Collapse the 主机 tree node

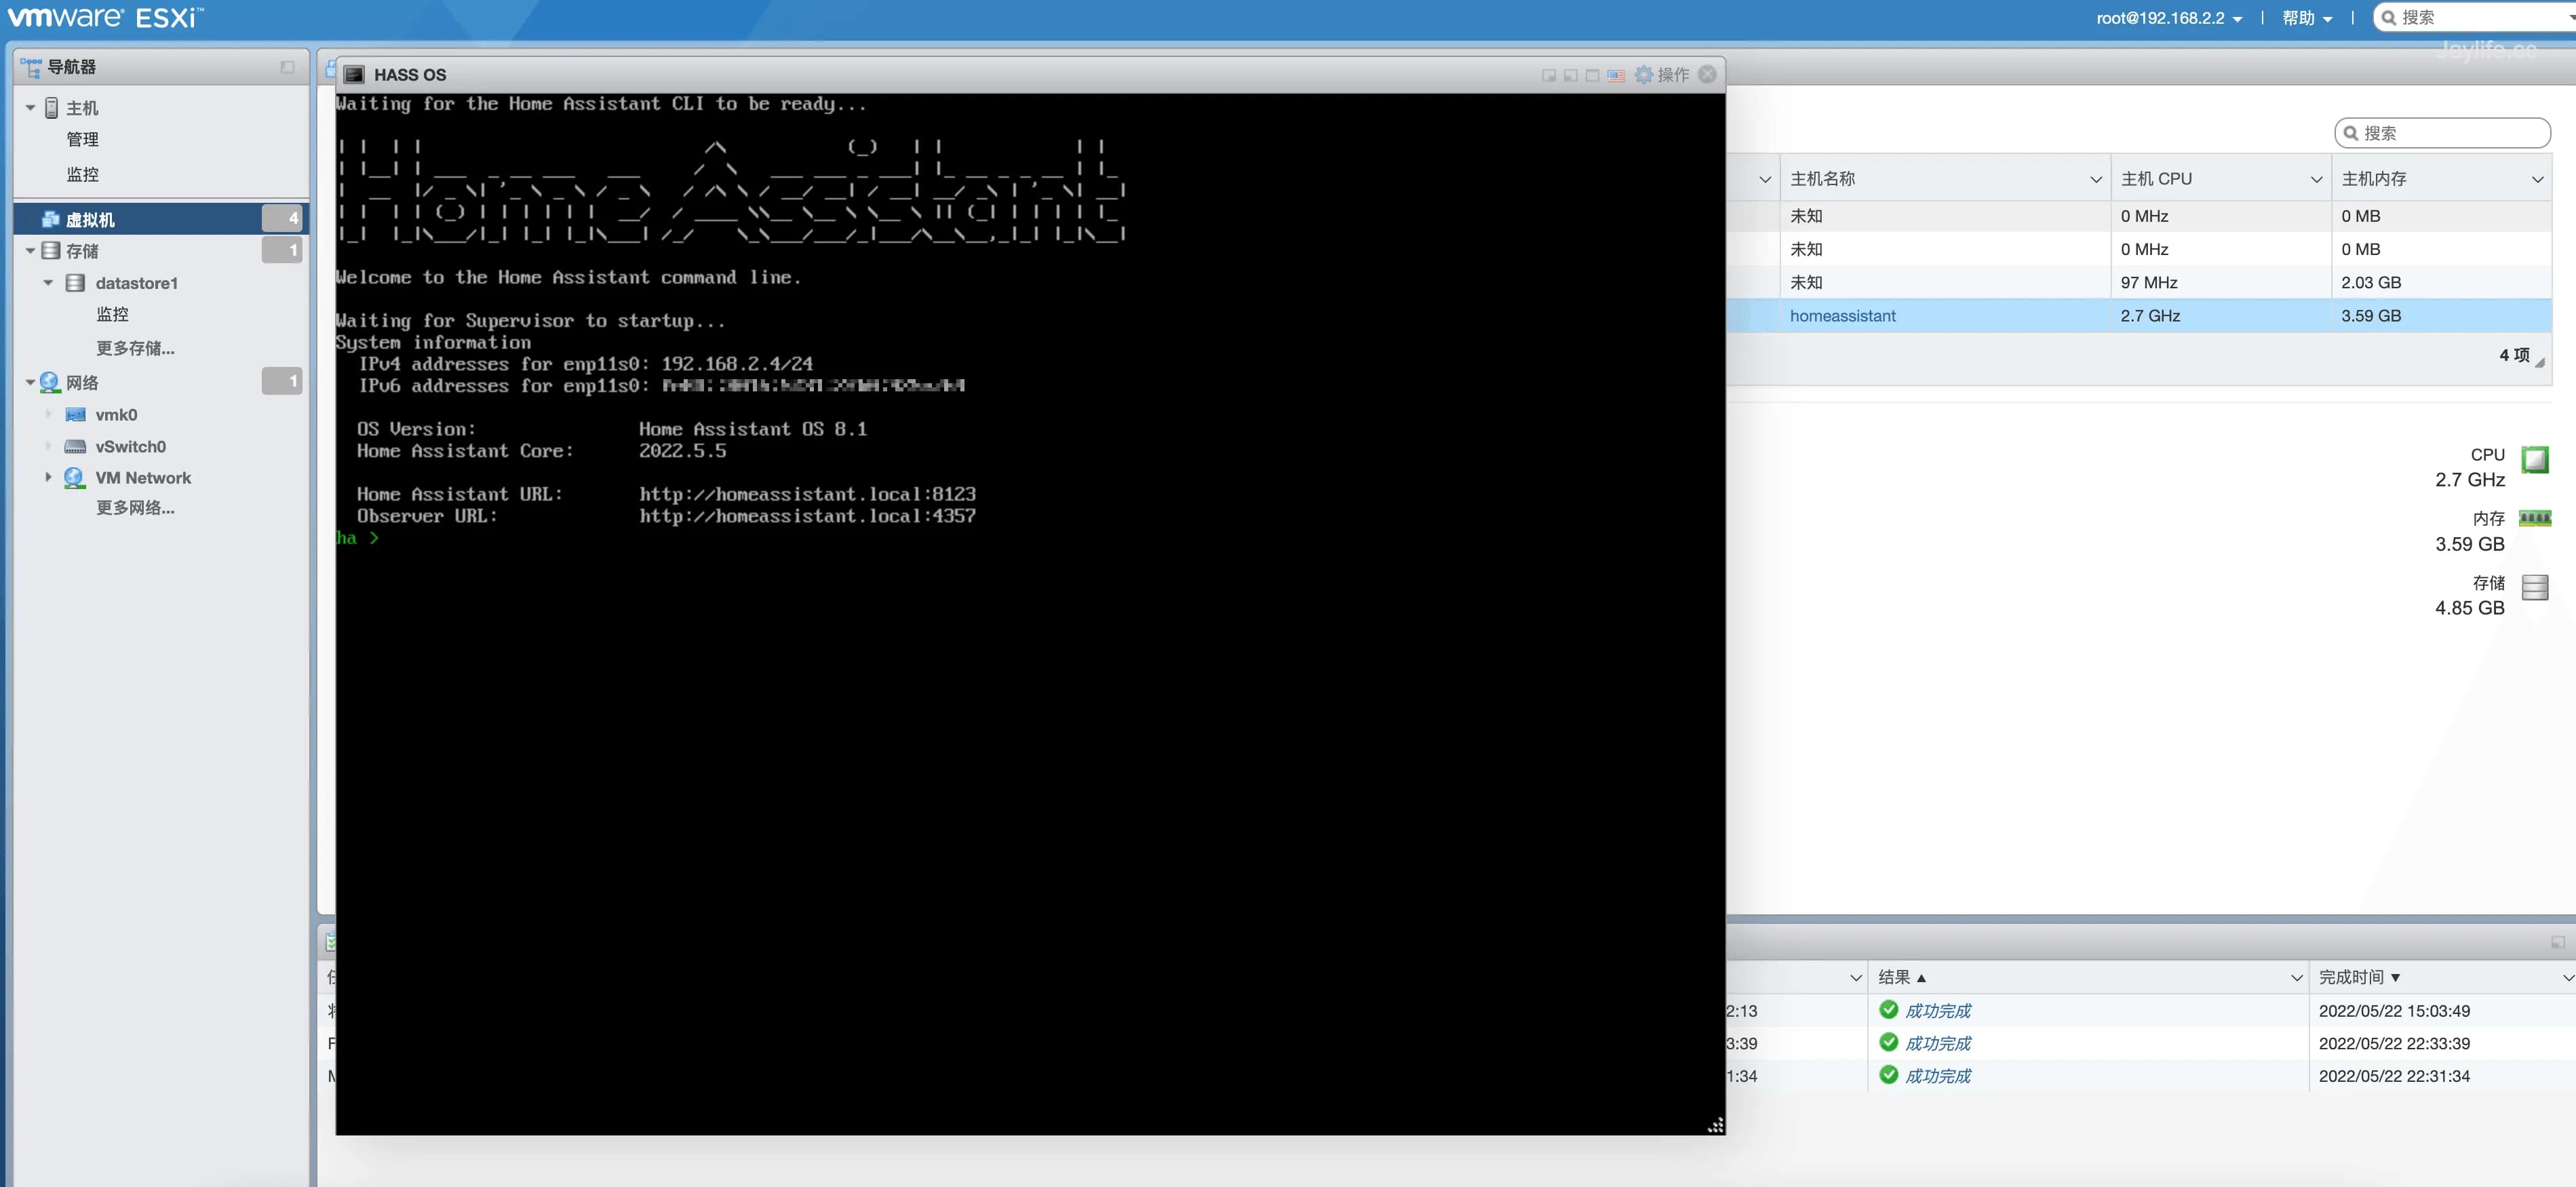click(x=30, y=108)
